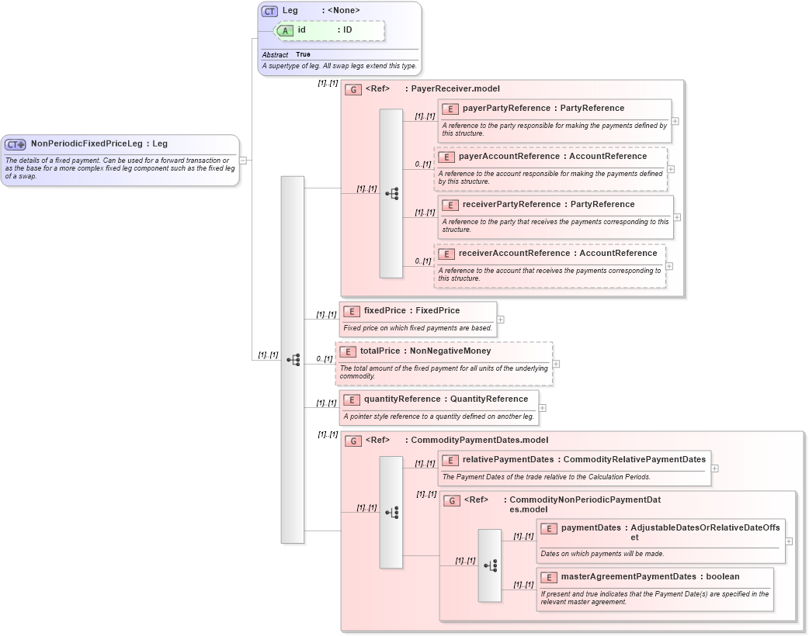This screenshot has height=636, width=809.
Task: Click the CommodityNonPeriodicPaymentDates.model reference label
Action: coord(562,504)
